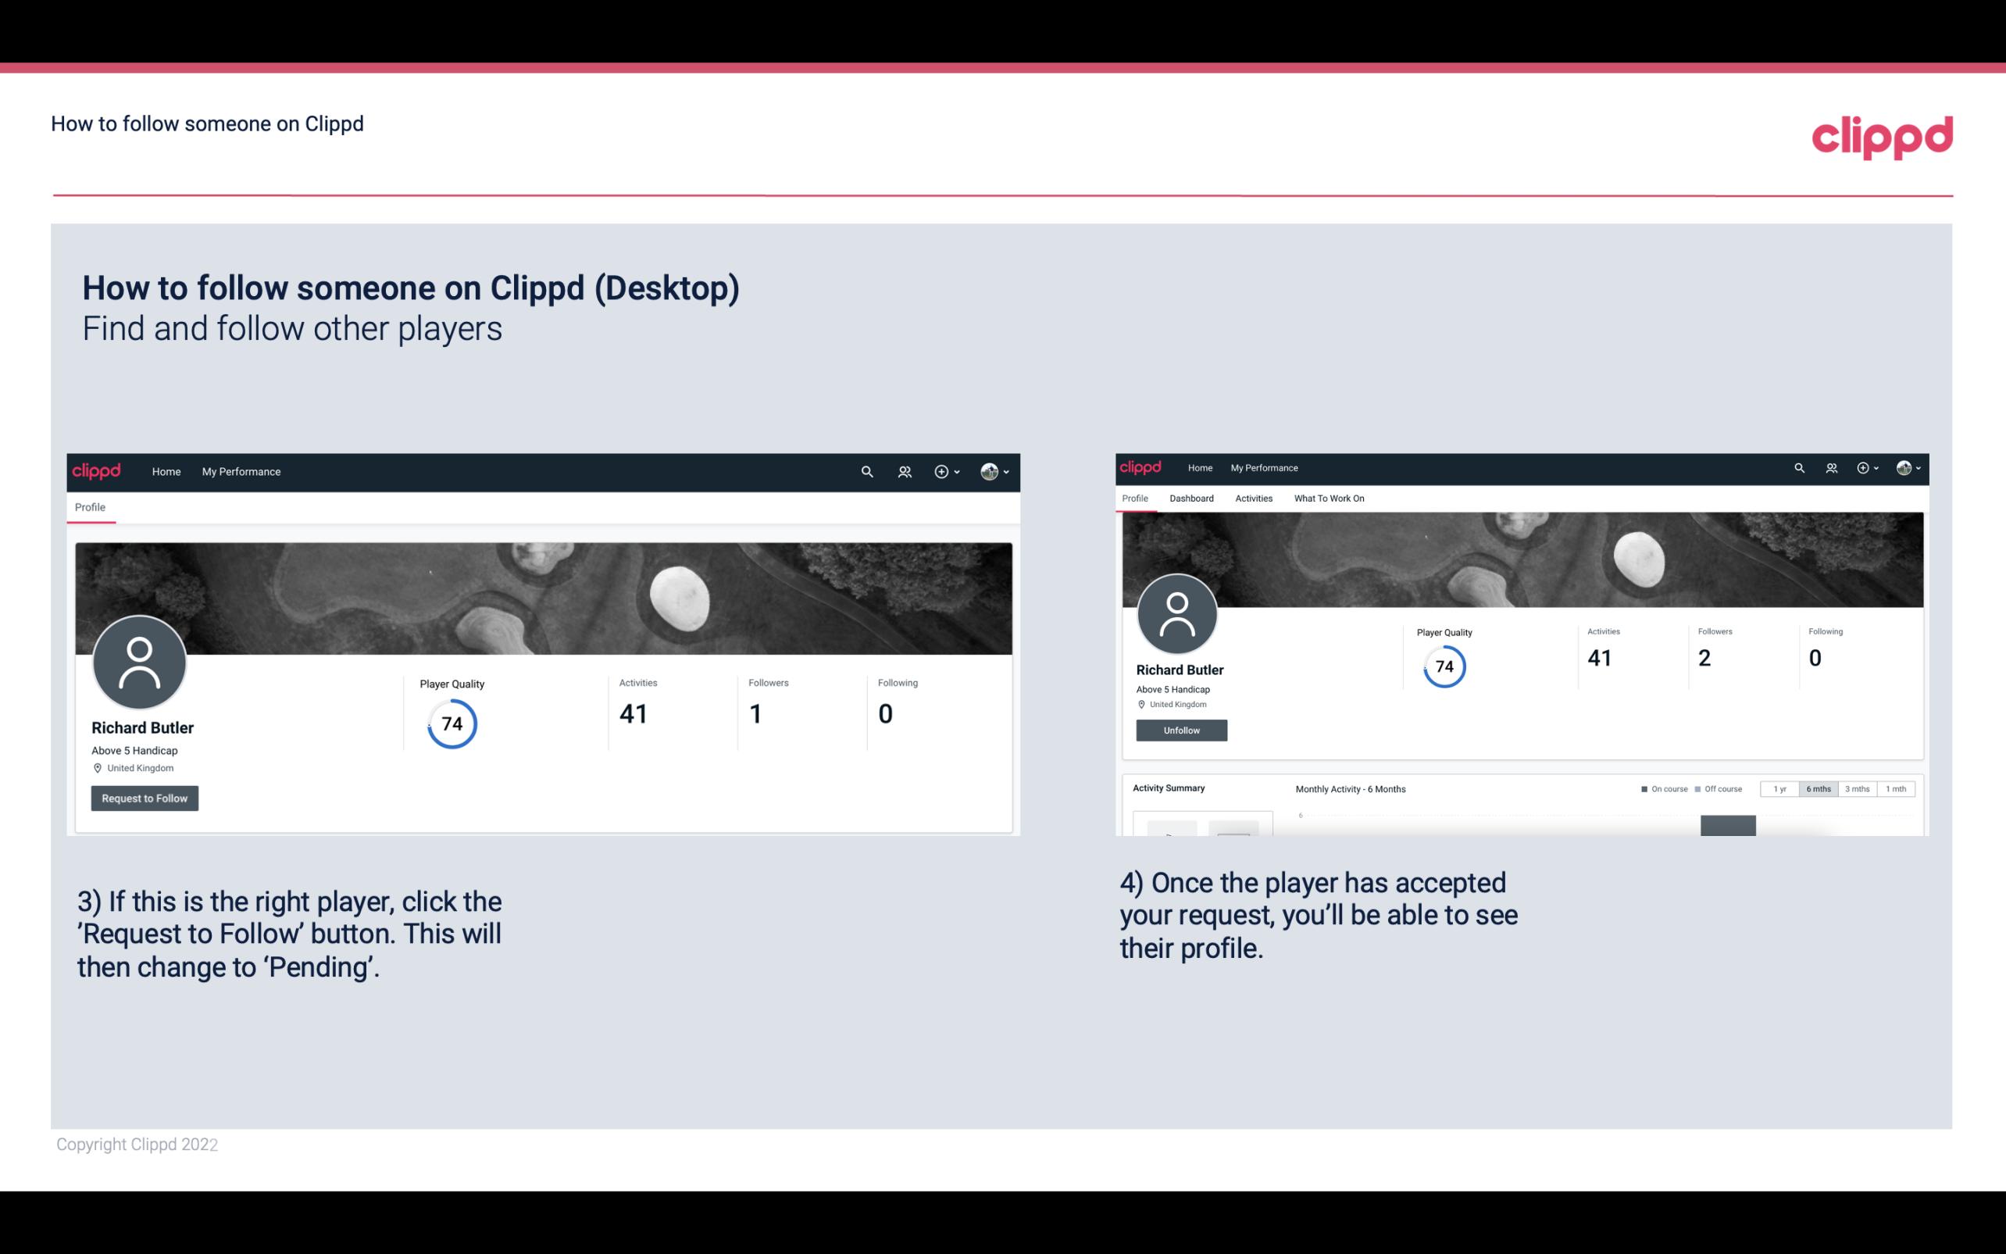Click the 'Request to Follow' button
Viewport: 2006px width, 1254px height.
pos(145,798)
